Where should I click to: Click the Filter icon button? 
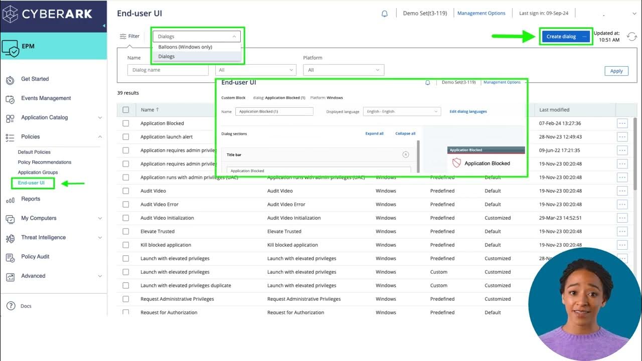[x=130, y=36]
